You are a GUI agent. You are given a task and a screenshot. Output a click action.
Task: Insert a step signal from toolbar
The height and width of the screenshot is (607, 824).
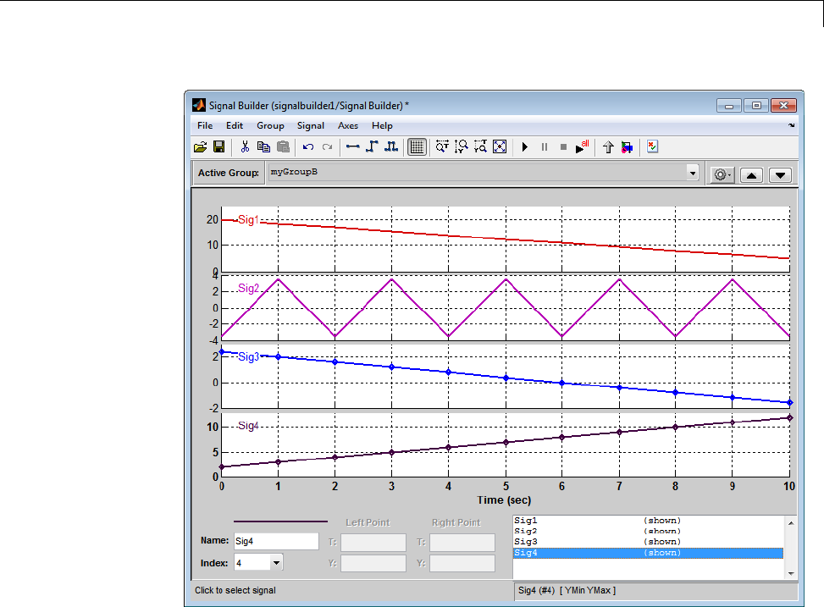pyautogui.click(x=372, y=147)
